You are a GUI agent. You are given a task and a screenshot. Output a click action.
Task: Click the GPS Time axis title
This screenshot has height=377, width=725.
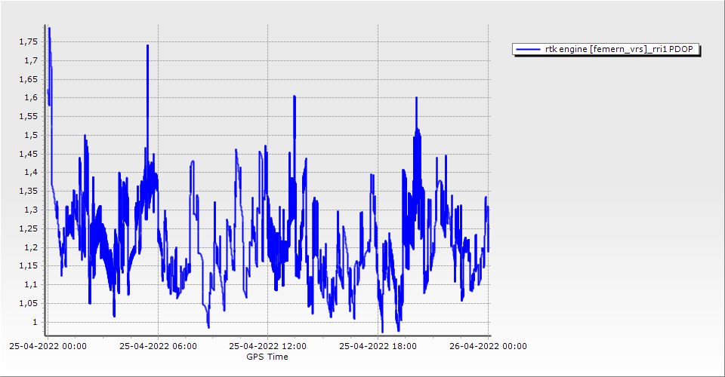(267, 357)
